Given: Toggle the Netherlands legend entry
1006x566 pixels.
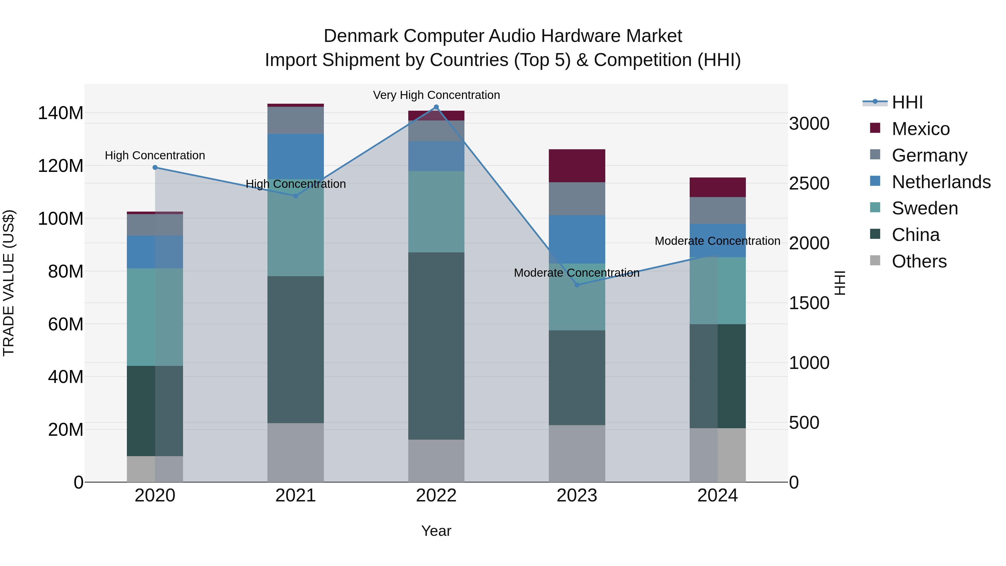Looking at the screenshot, I should coord(930,182).
